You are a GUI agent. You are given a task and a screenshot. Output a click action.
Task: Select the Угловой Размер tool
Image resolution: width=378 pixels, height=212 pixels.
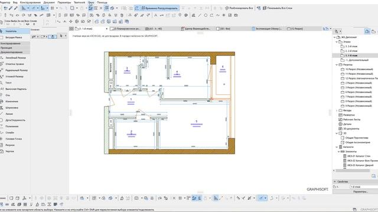pos(14,77)
